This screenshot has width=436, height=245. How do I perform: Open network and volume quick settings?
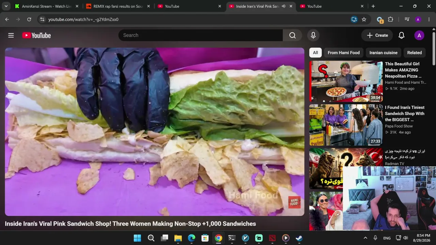[402, 238]
